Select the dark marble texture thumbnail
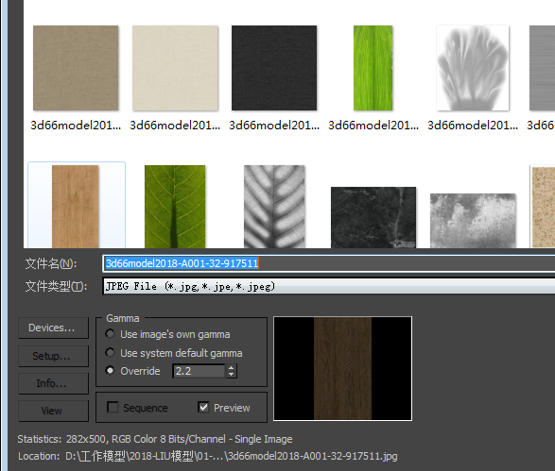555x471 pixels. (x=373, y=217)
